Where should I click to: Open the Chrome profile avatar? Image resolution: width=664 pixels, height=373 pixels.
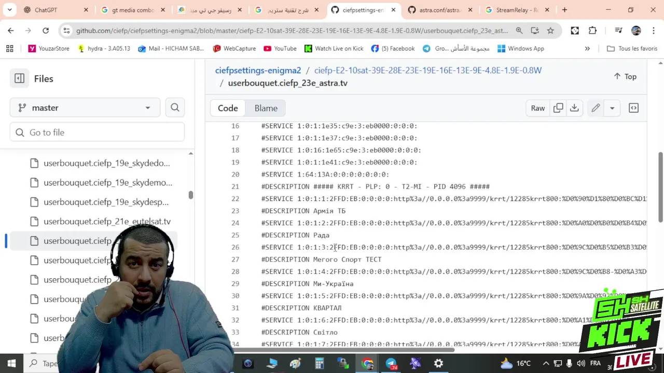point(636,31)
